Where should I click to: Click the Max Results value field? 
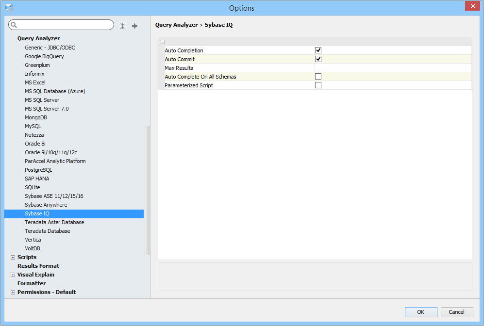click(x=393, y=68)
